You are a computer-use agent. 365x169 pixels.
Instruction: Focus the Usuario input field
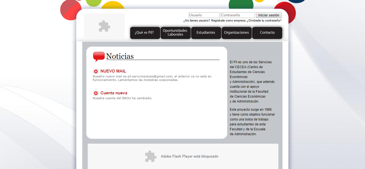click(x=204, y=15)
